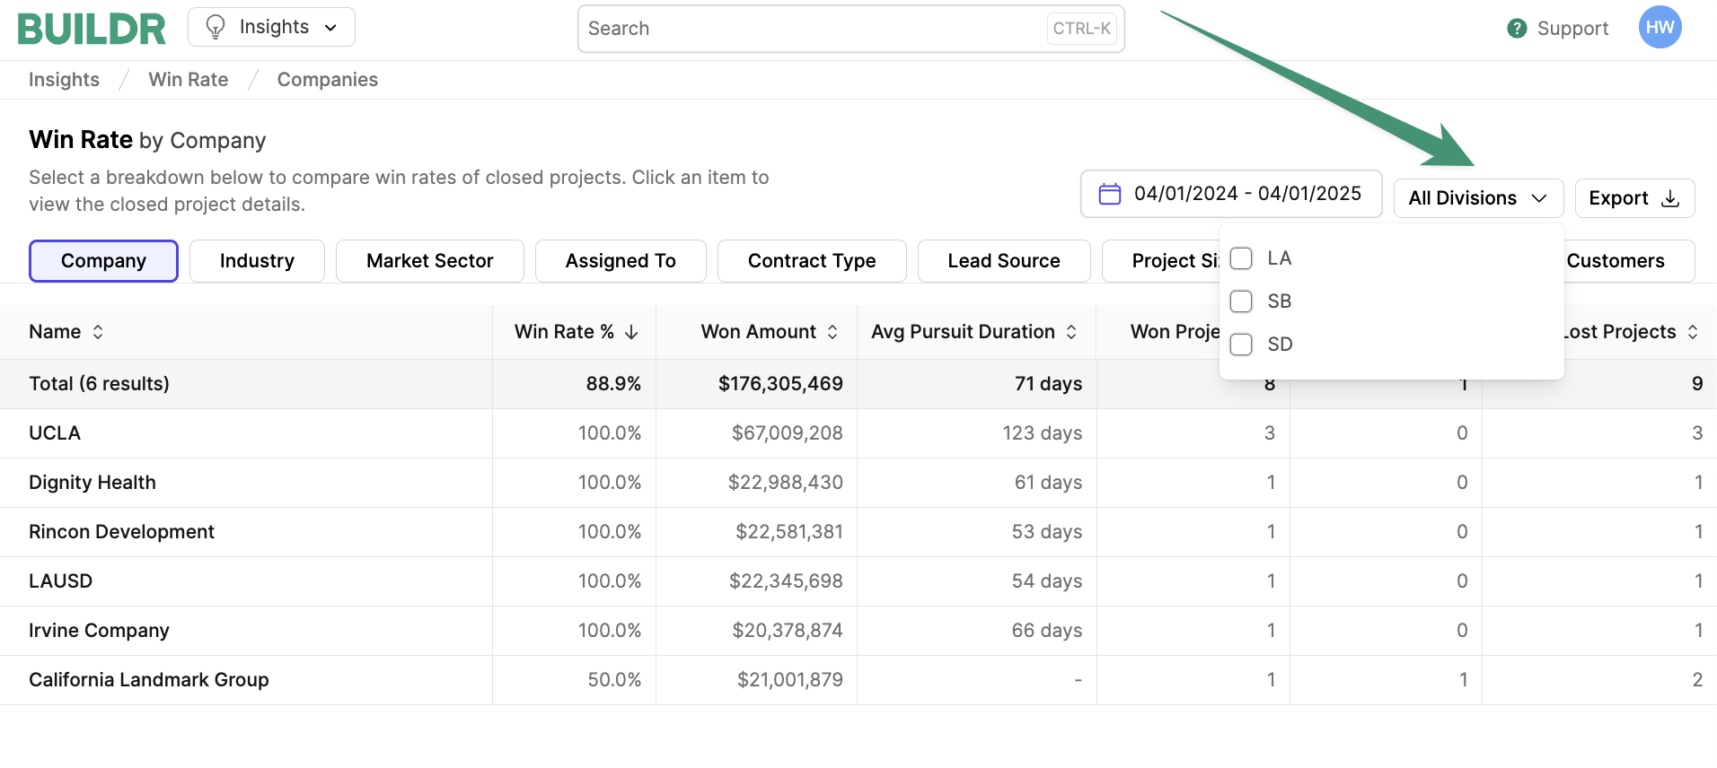Select the Assigned To breakdown tab
Screen dimensions: 1717x768
[x=621, y=261]
